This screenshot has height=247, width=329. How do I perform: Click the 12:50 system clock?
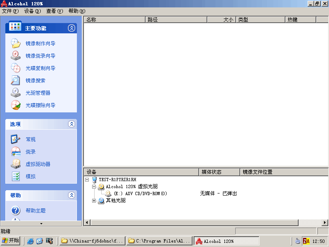coord(318,241)
